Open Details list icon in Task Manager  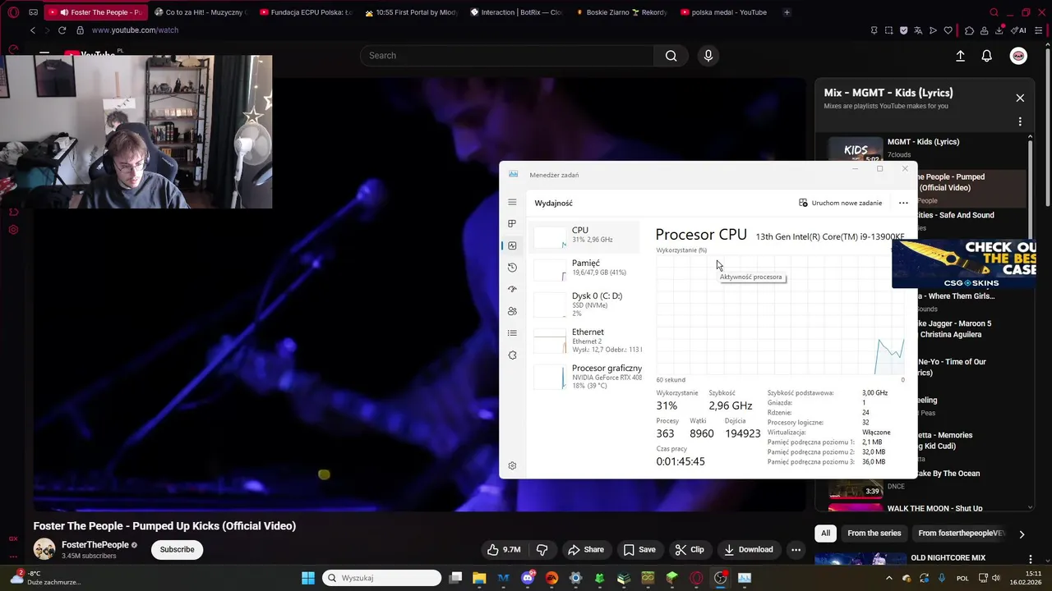click(x=512, y=333)
